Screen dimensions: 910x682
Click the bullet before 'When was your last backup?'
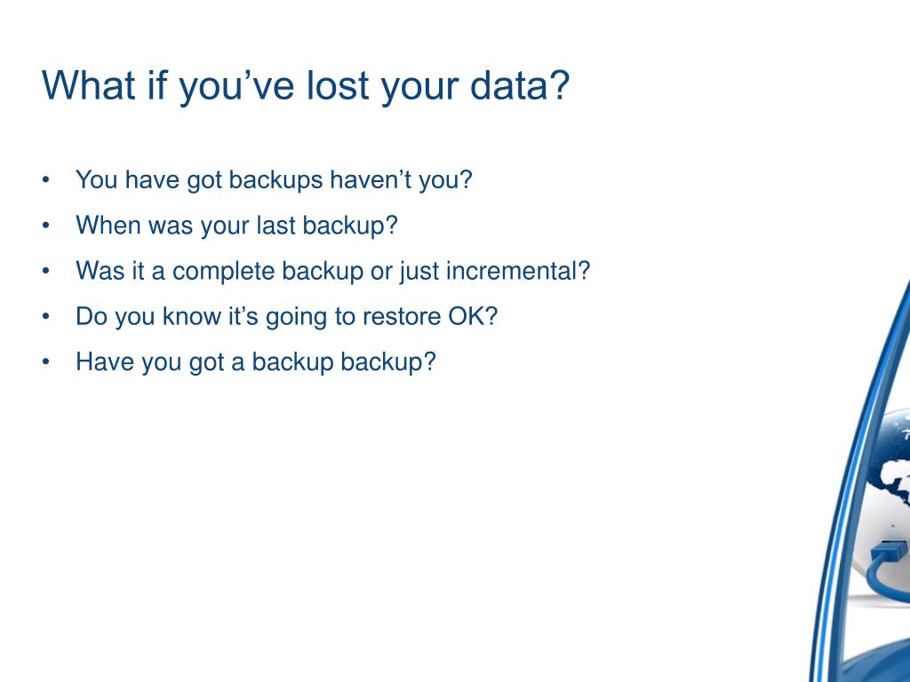46,226
